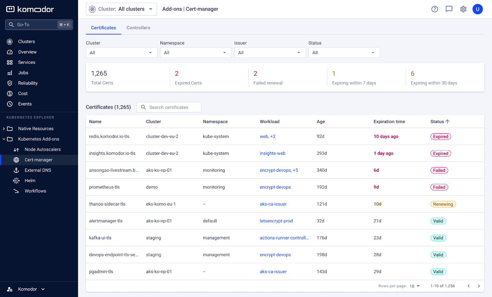Open the encrypt-devops, +5 workload link
492x297 pixels.
(279, 170)
